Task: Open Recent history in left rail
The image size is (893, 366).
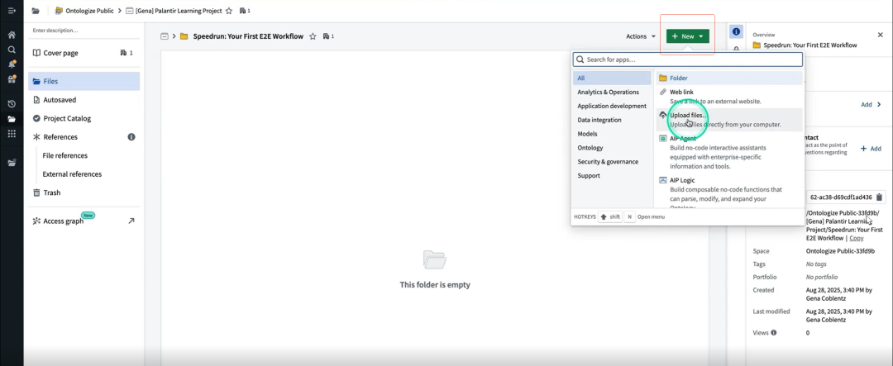Action: [12, 104]
